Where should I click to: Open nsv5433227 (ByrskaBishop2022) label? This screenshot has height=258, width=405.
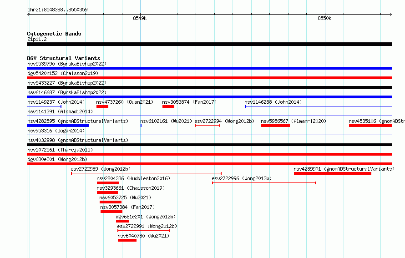click(x=67, y=83)
